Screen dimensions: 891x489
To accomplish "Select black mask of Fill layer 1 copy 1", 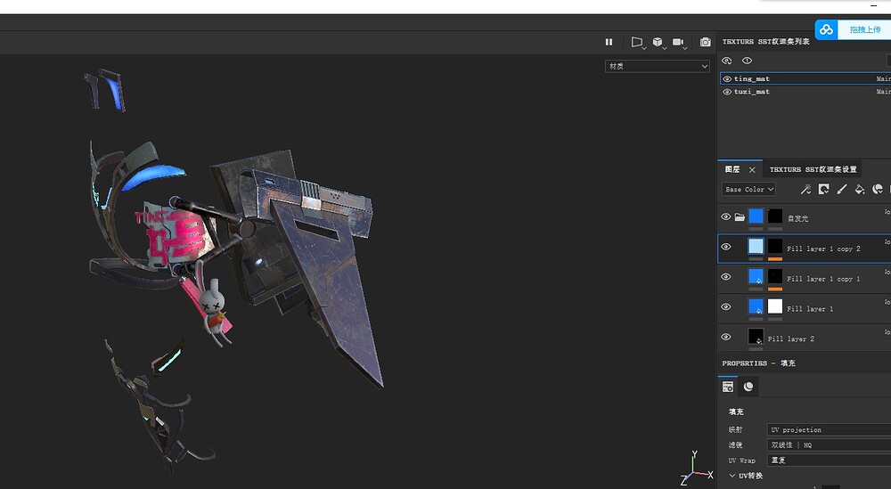I will click(x=775, y=276).
